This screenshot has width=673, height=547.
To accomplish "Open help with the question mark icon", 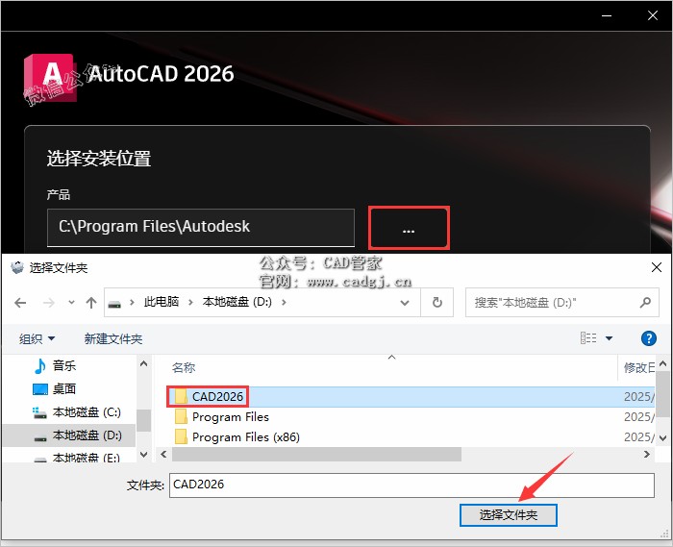I will click(648, 338).
